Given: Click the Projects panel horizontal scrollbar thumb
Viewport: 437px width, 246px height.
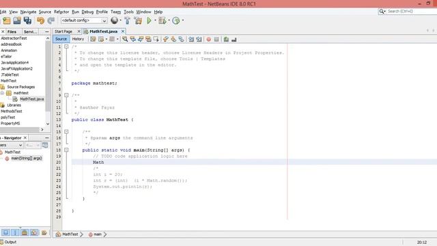Looking at the screenshot, I should coord(20,129).
